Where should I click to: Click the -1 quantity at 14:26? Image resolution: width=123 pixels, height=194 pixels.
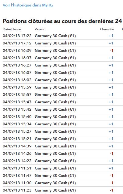(x=111, y=154)
